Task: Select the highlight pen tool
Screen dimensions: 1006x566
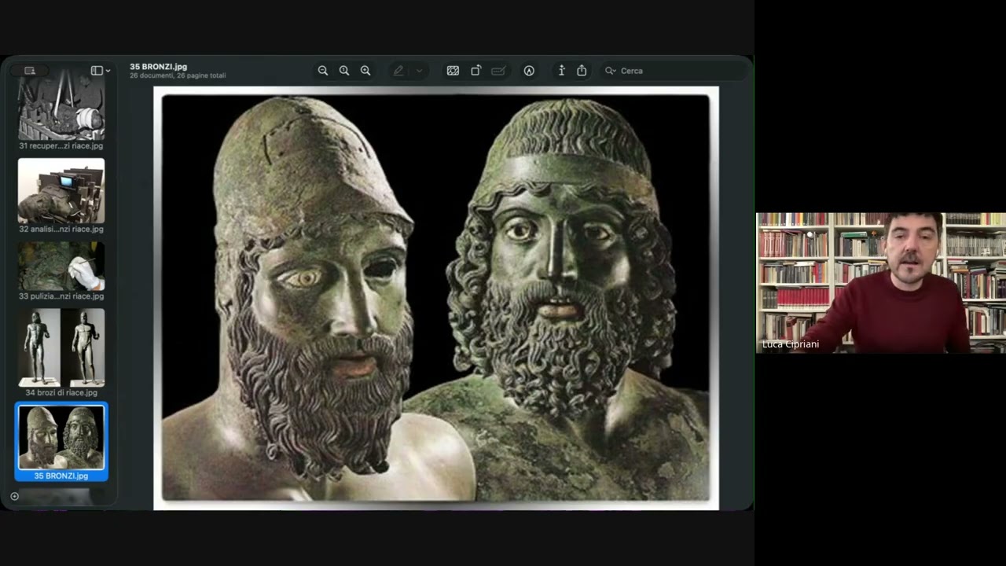Action: 398,71
